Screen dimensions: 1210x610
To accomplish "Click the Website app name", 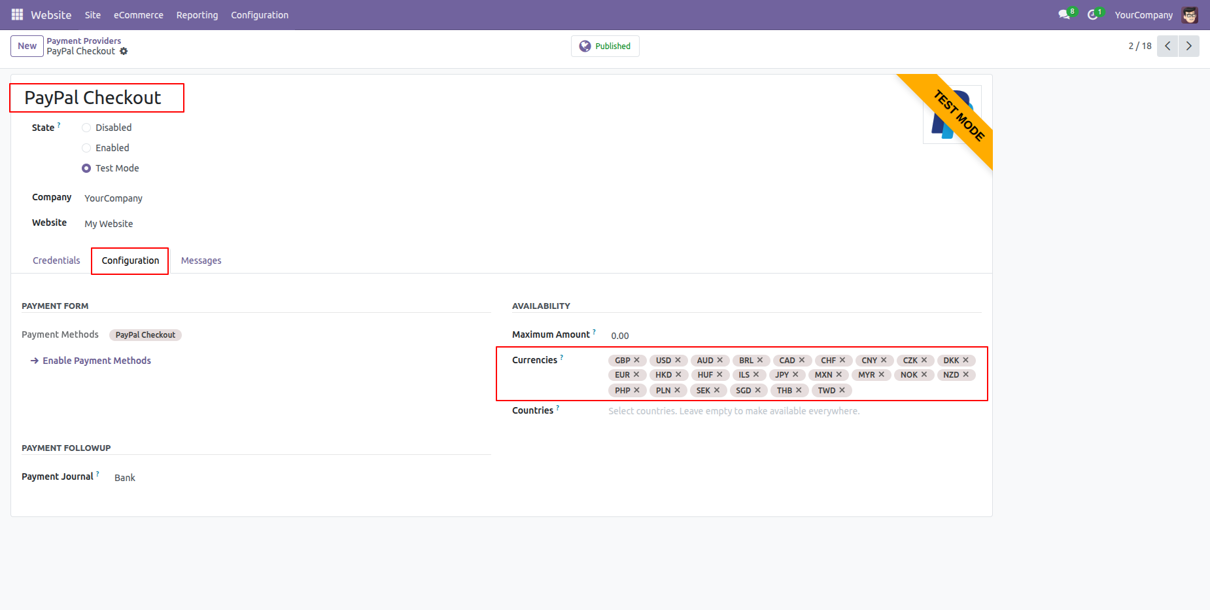I will (x=51, y=14).
